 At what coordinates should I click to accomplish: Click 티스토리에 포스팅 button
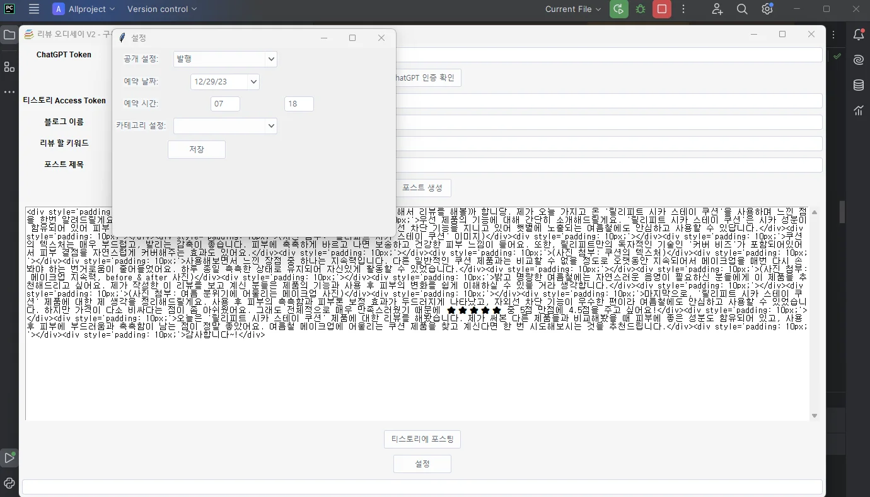[422, 439]
